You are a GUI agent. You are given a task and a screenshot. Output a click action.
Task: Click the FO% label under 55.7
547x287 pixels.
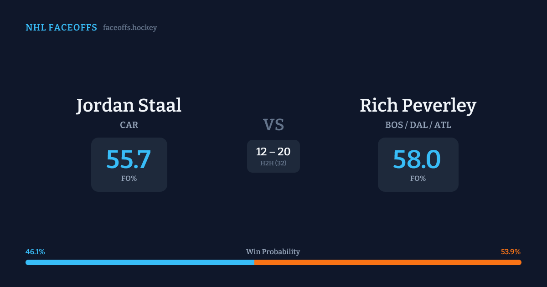pos(129,179)
